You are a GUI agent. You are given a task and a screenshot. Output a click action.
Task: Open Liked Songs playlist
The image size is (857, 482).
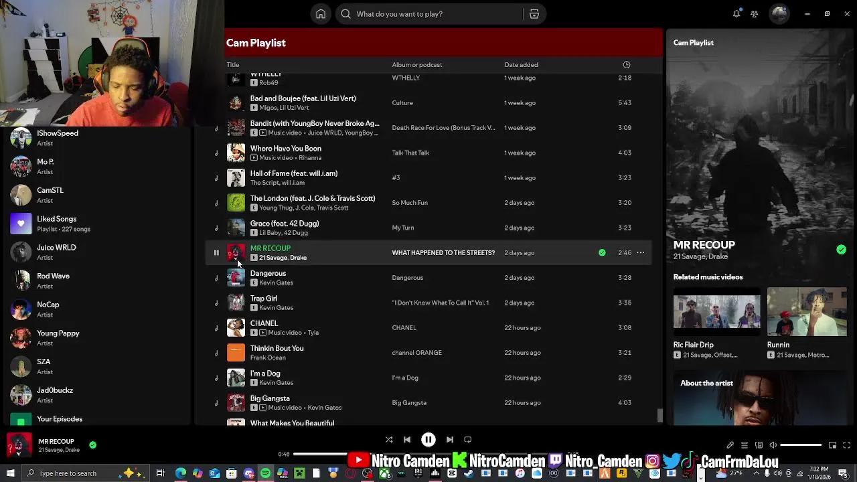(x=97, y=224)
